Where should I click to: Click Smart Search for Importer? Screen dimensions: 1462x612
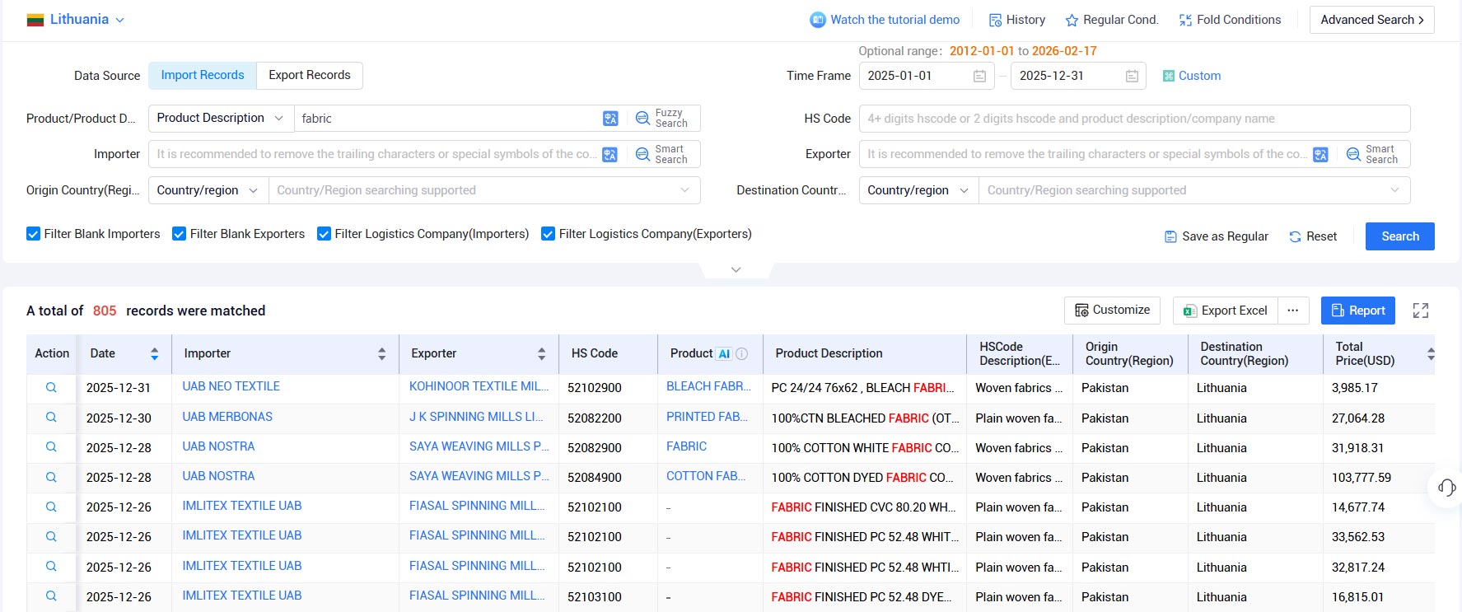662,154
